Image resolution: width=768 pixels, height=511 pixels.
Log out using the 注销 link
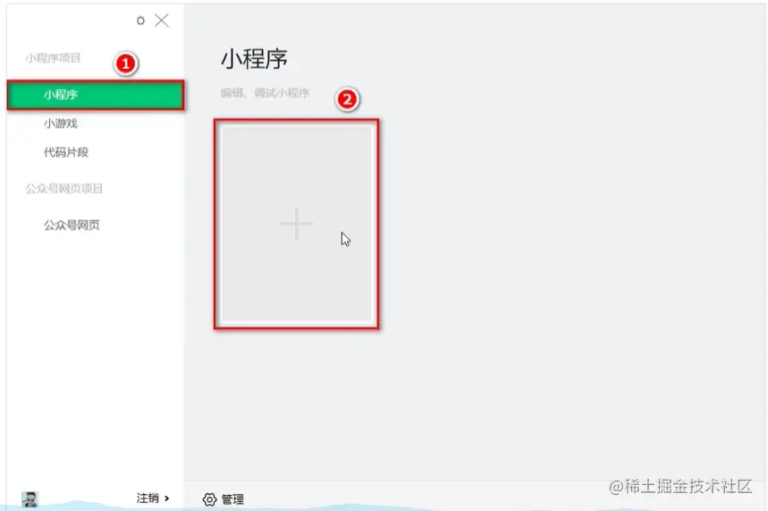pos(148,498)
